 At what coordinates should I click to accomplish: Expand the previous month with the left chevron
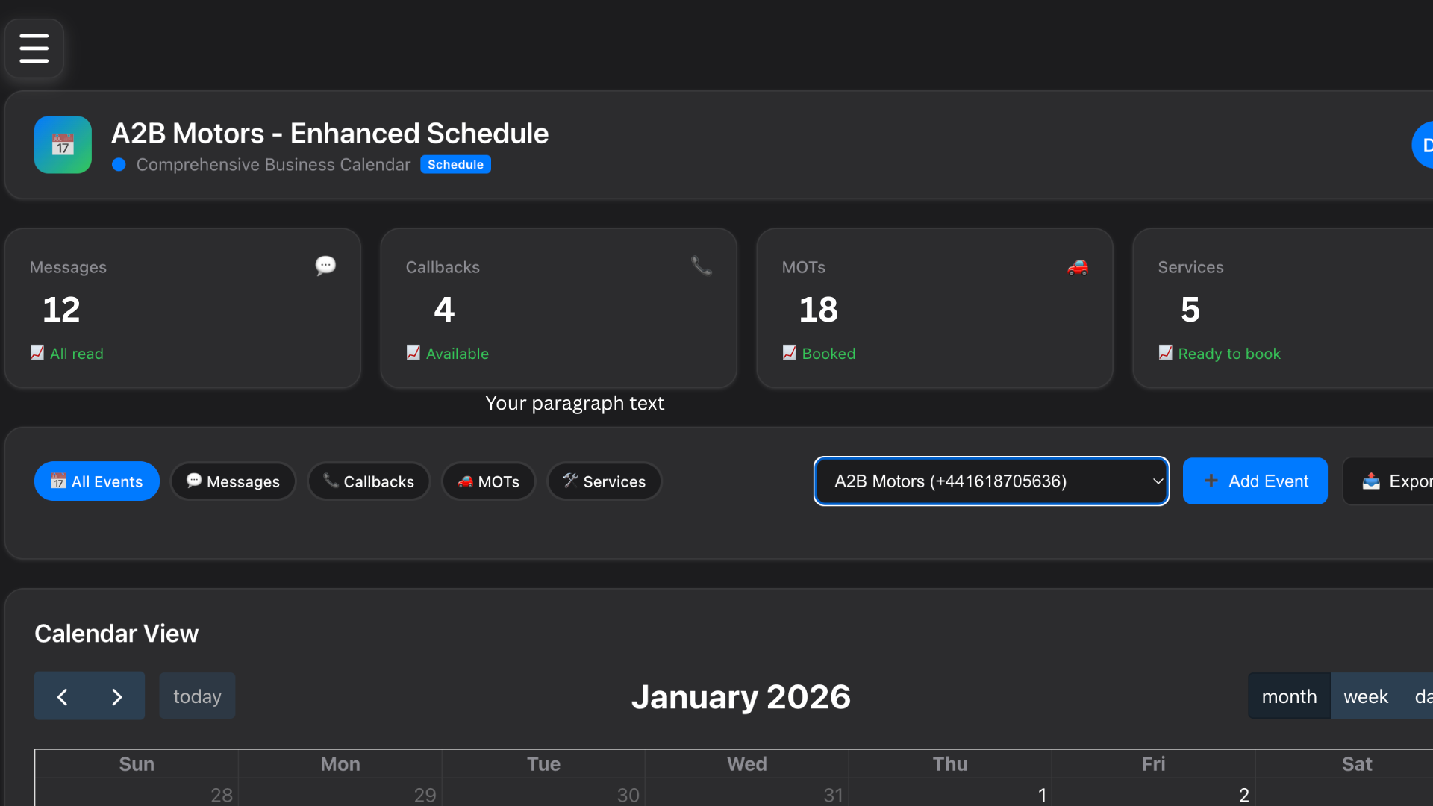click(62, 696)
